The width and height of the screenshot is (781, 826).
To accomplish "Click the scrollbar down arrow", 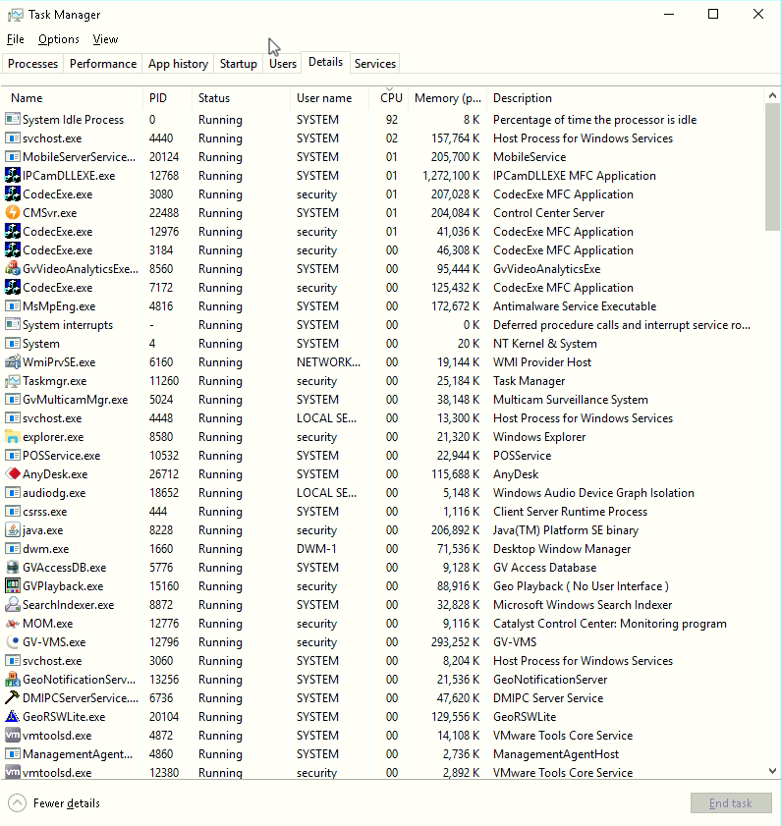I will tap(772, 771).
